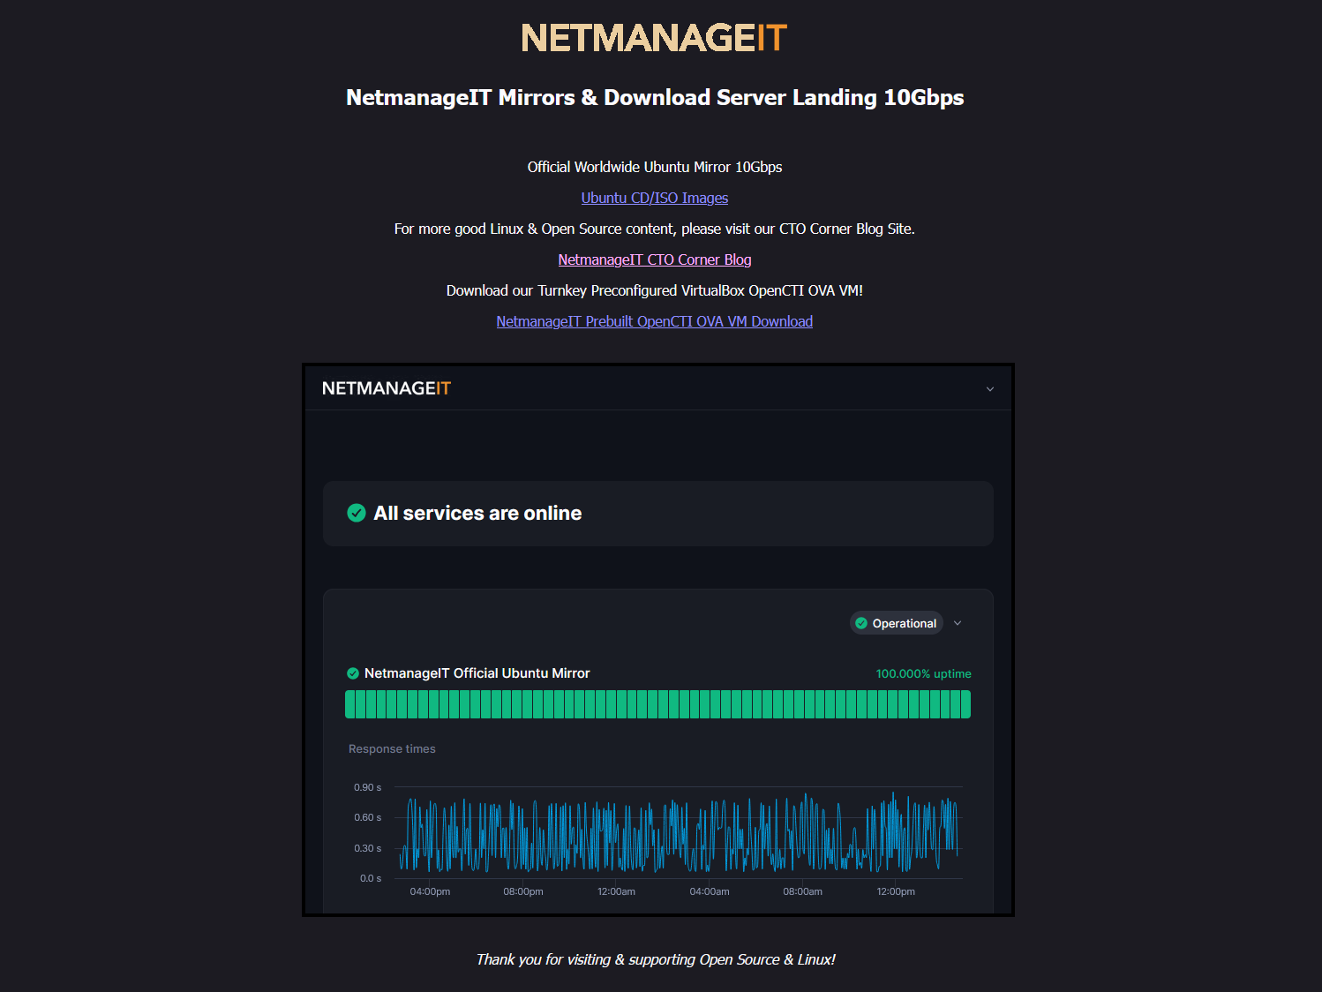This screenshot has width=1322, height=992.
Task: Click the Response times label
Action: click(x=392, y=748)
